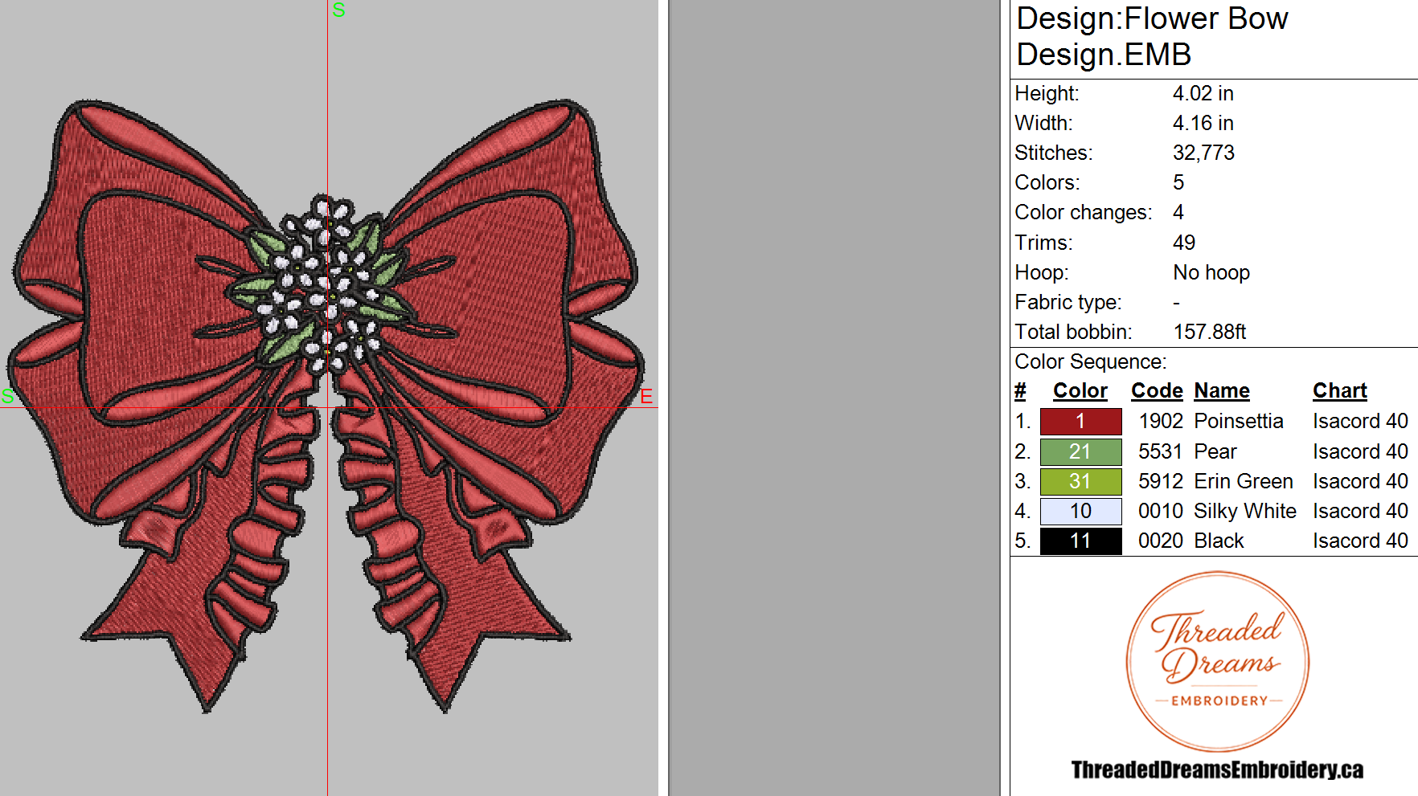Click thread code 0020
Image resolution: width=1418 pixels, height=796 pixels.
[1161, 541]
